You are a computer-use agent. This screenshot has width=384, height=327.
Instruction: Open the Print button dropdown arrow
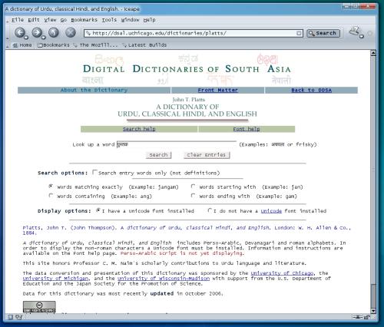tap(361, 37)
